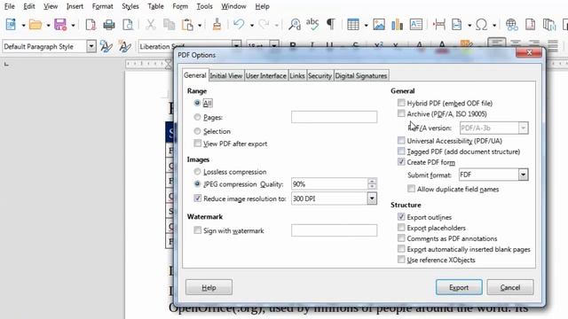Enable Universal Accessibility PDF/UA
568x319 pixels.
[401, 140]
